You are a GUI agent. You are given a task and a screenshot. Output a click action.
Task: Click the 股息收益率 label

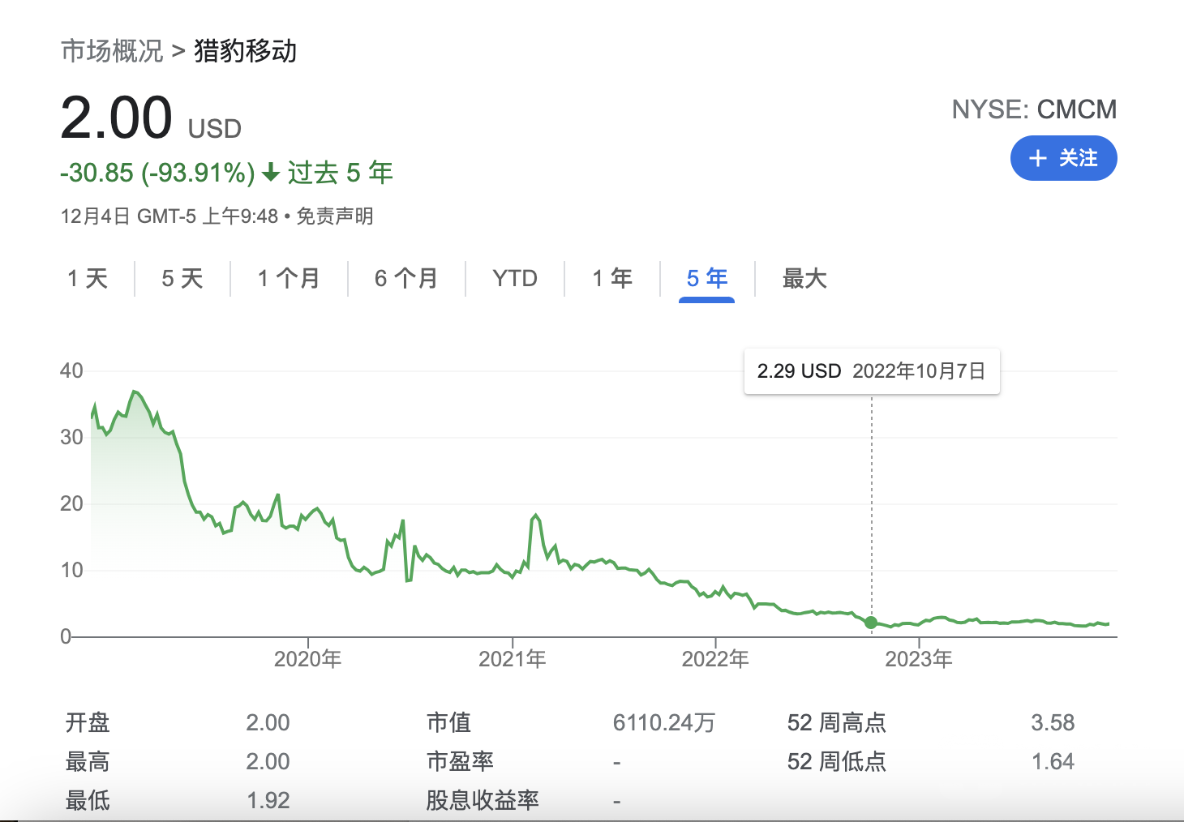pos(483,800)
